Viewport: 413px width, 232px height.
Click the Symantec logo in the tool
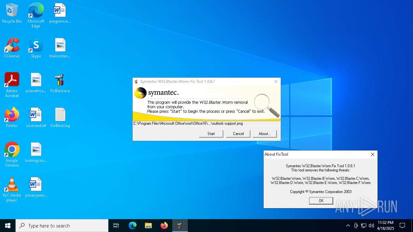156,93
